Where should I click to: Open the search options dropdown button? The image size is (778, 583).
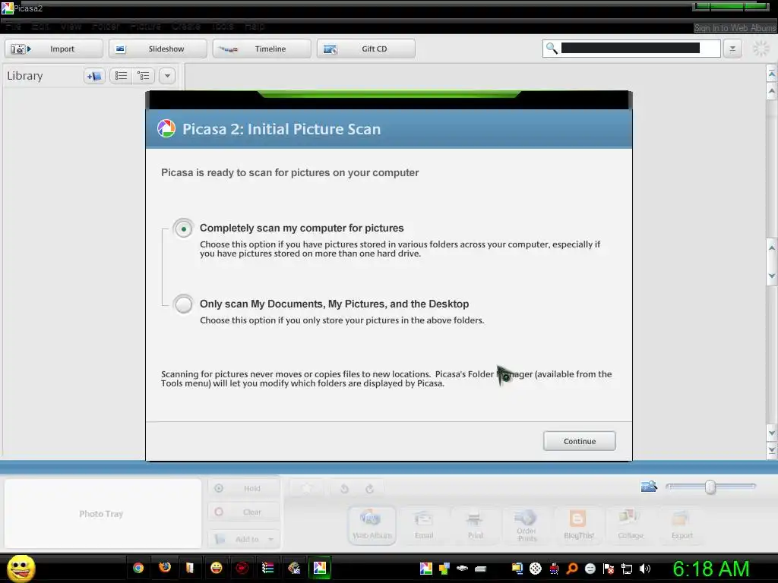(x=732, y=49)
